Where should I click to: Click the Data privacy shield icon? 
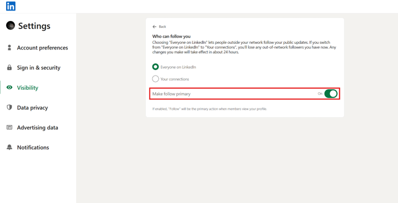(9, 107)
